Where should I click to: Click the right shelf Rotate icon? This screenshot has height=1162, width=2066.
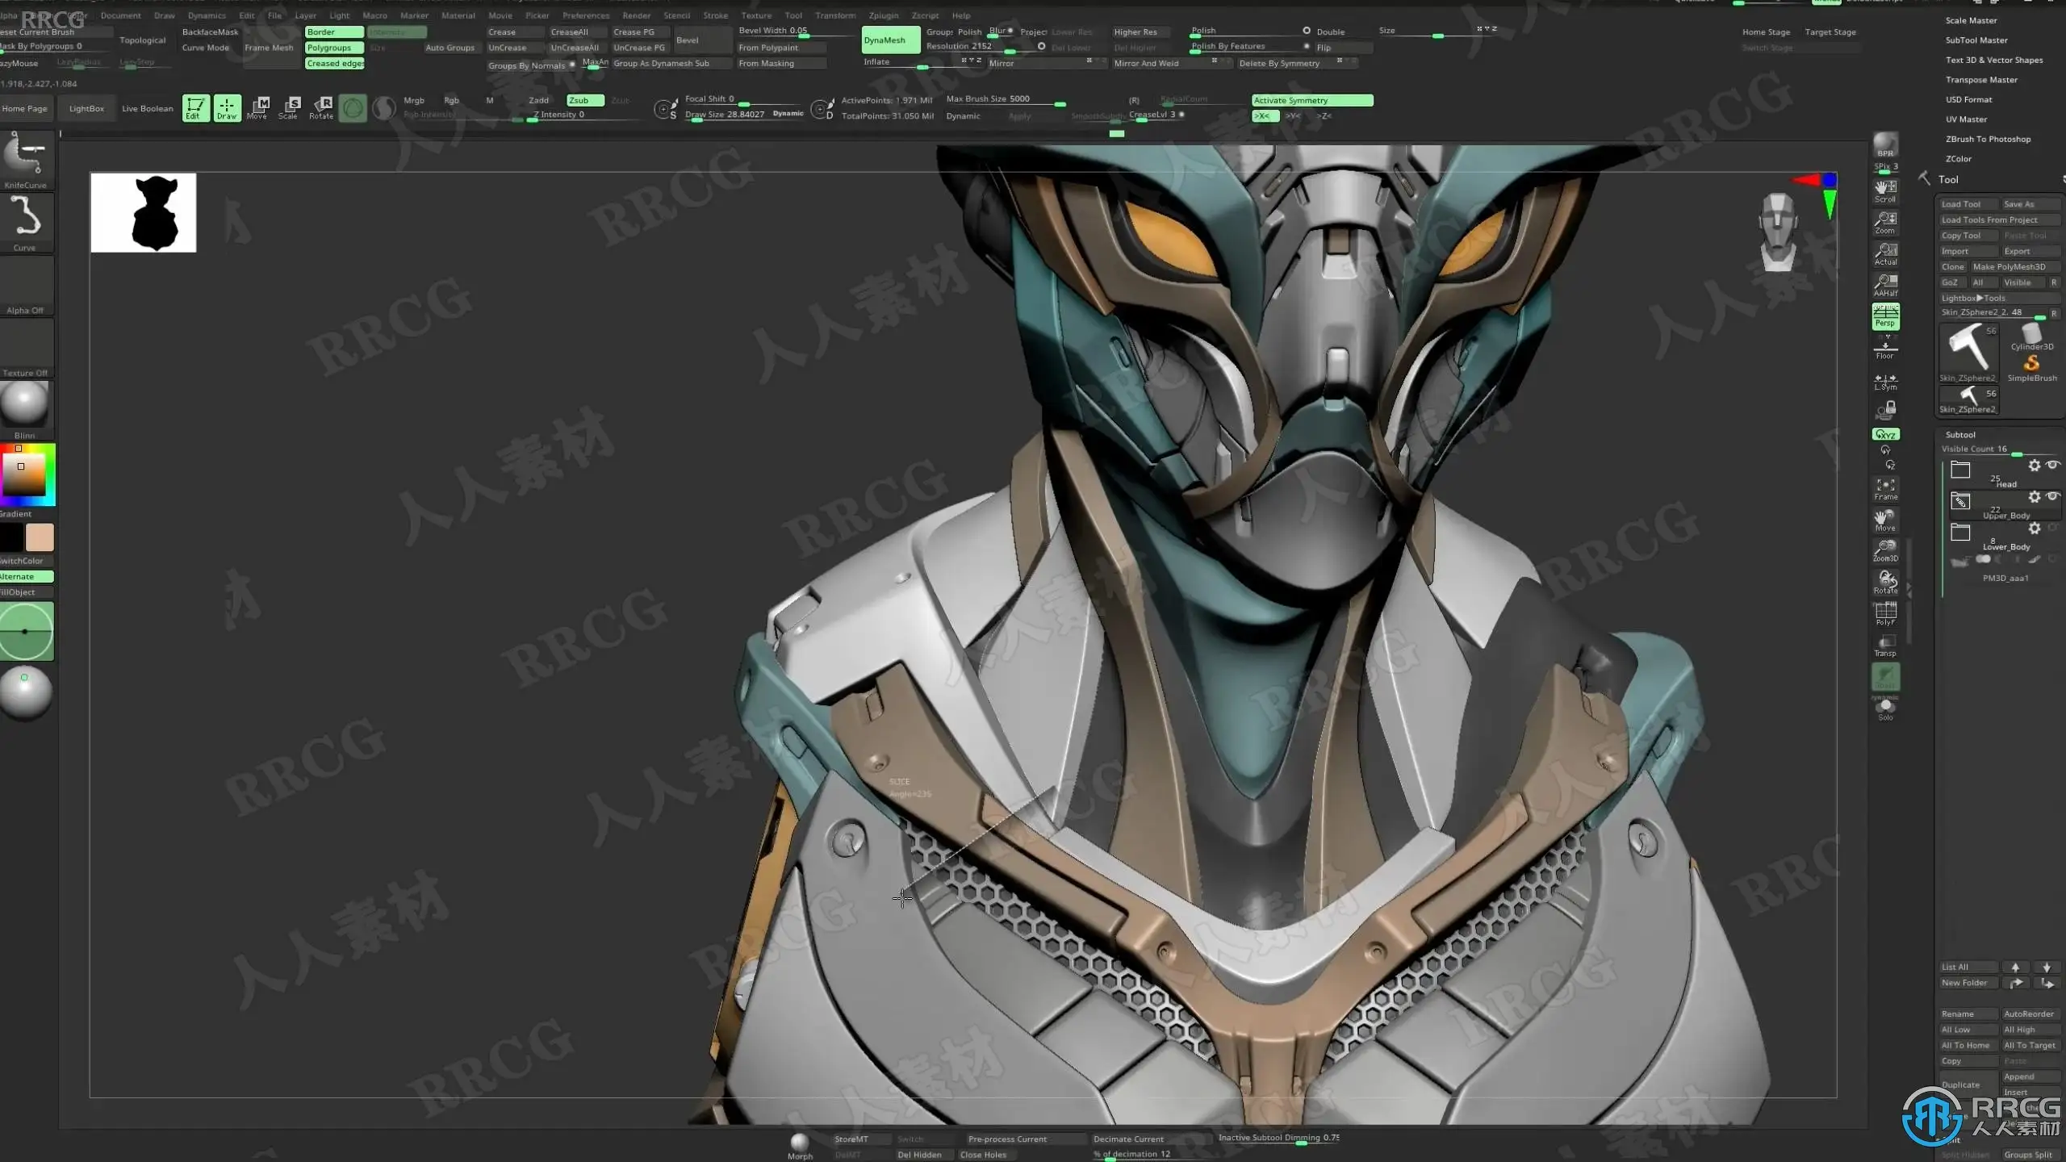coord(1885,582)
